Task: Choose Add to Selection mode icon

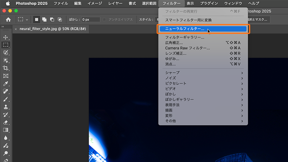Action: (44, 19)
